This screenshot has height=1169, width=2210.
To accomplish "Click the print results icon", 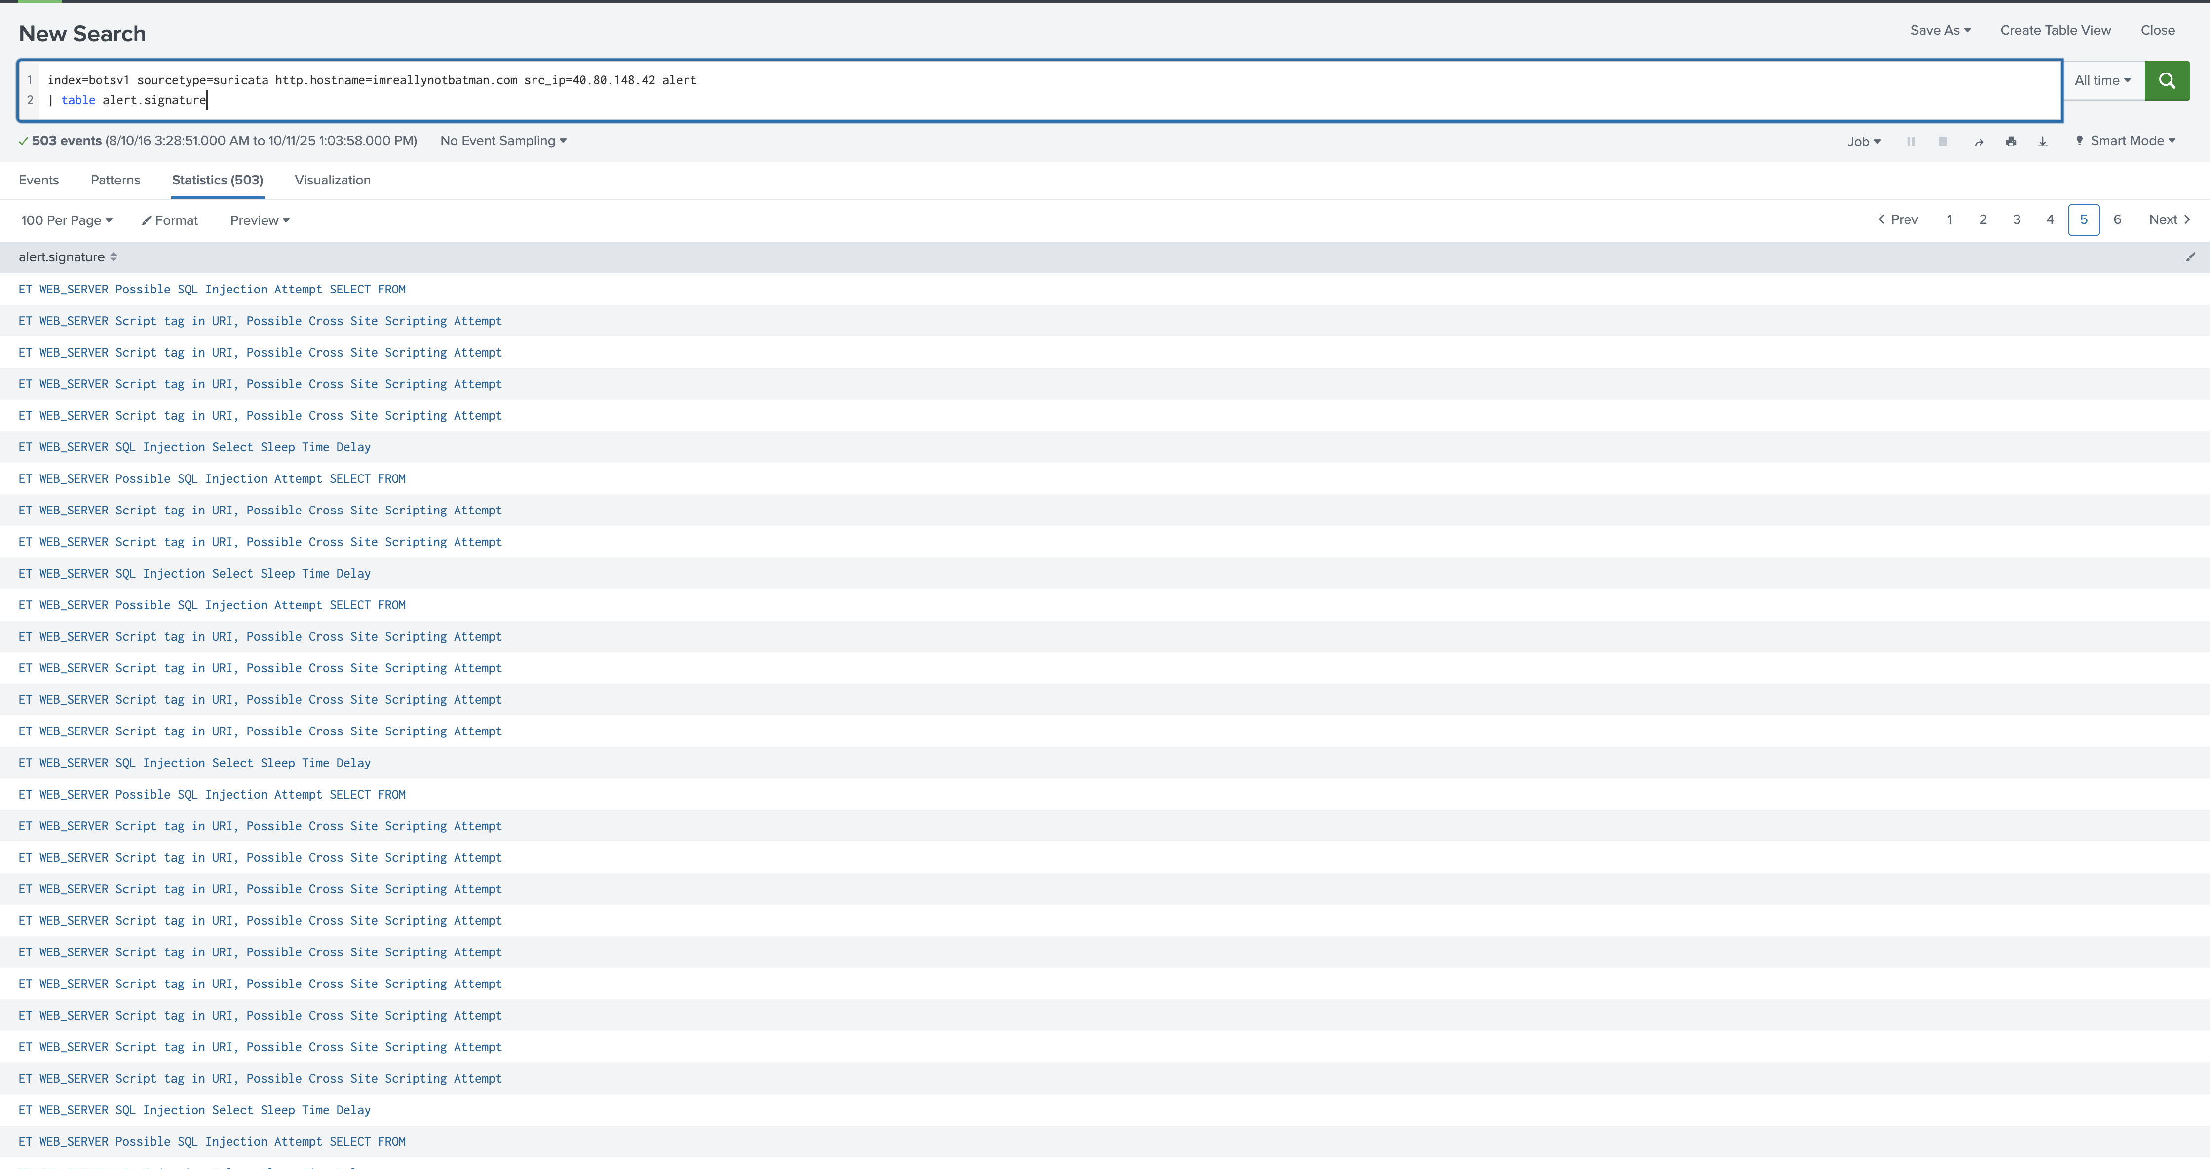I will [2010, 142].
